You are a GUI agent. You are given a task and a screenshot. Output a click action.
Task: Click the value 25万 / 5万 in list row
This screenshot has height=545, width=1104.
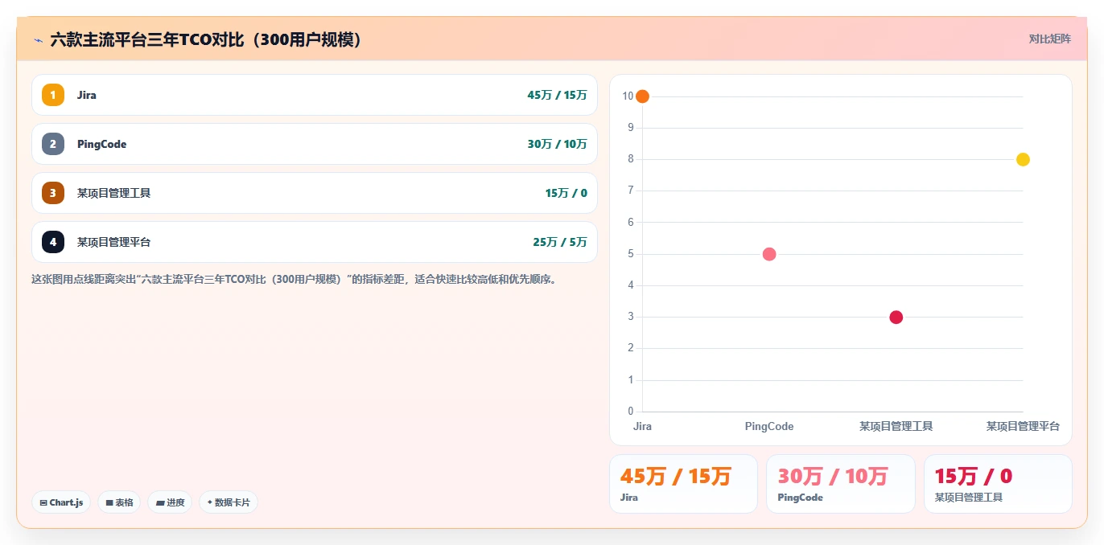click(x=559, y=242)
